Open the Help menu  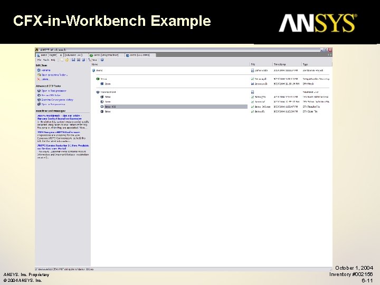(x=53, y=60)
